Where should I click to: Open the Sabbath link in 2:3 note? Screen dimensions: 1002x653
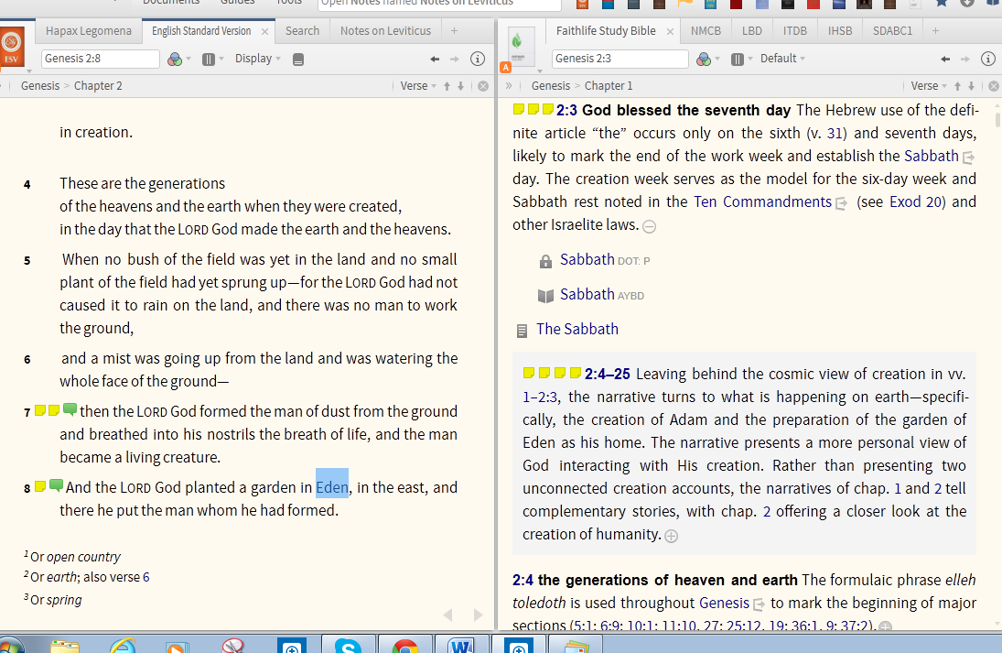(931, 156)
